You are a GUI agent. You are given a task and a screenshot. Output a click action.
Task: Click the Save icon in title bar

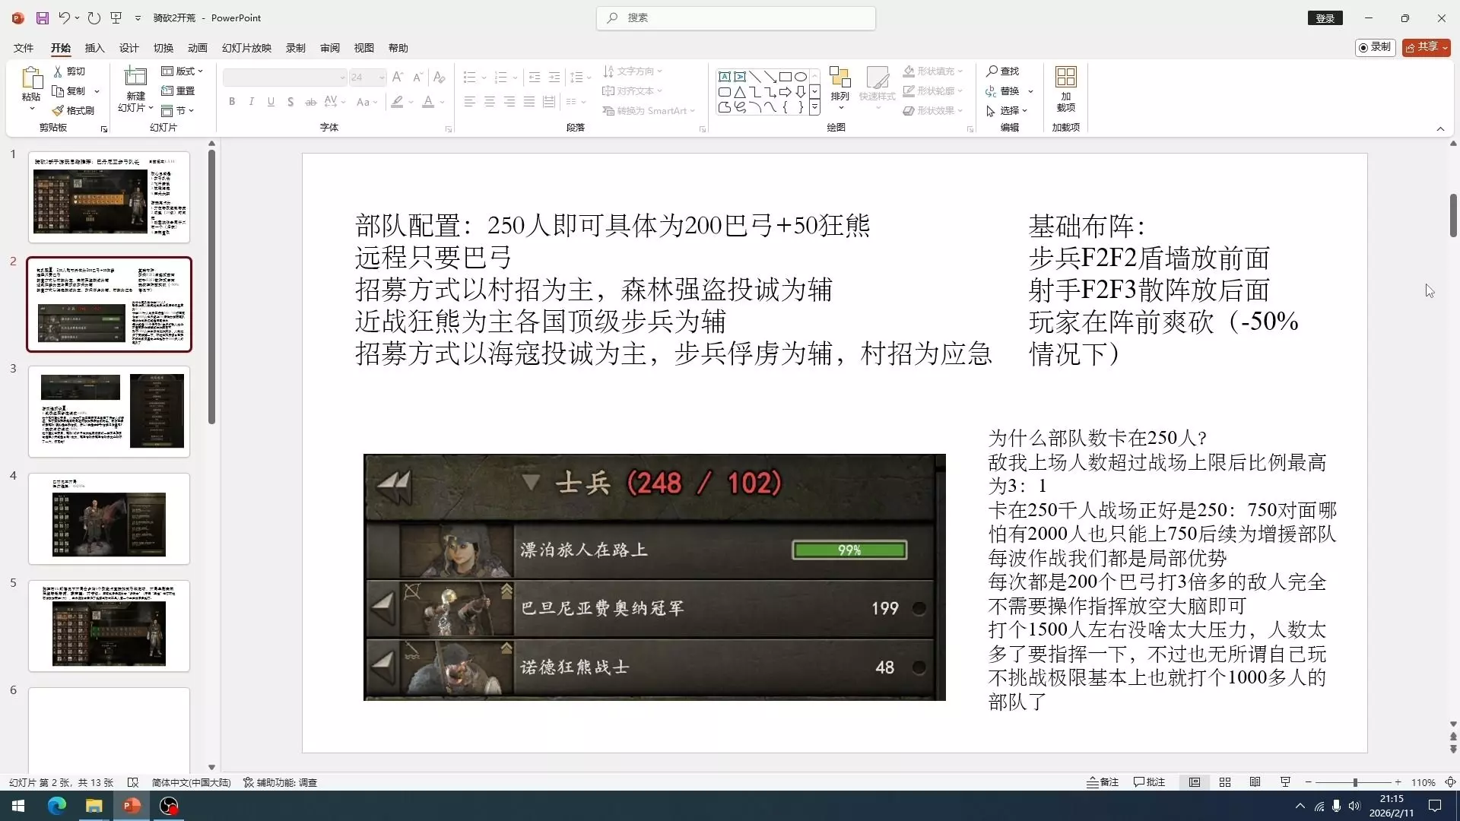point(43,18)
